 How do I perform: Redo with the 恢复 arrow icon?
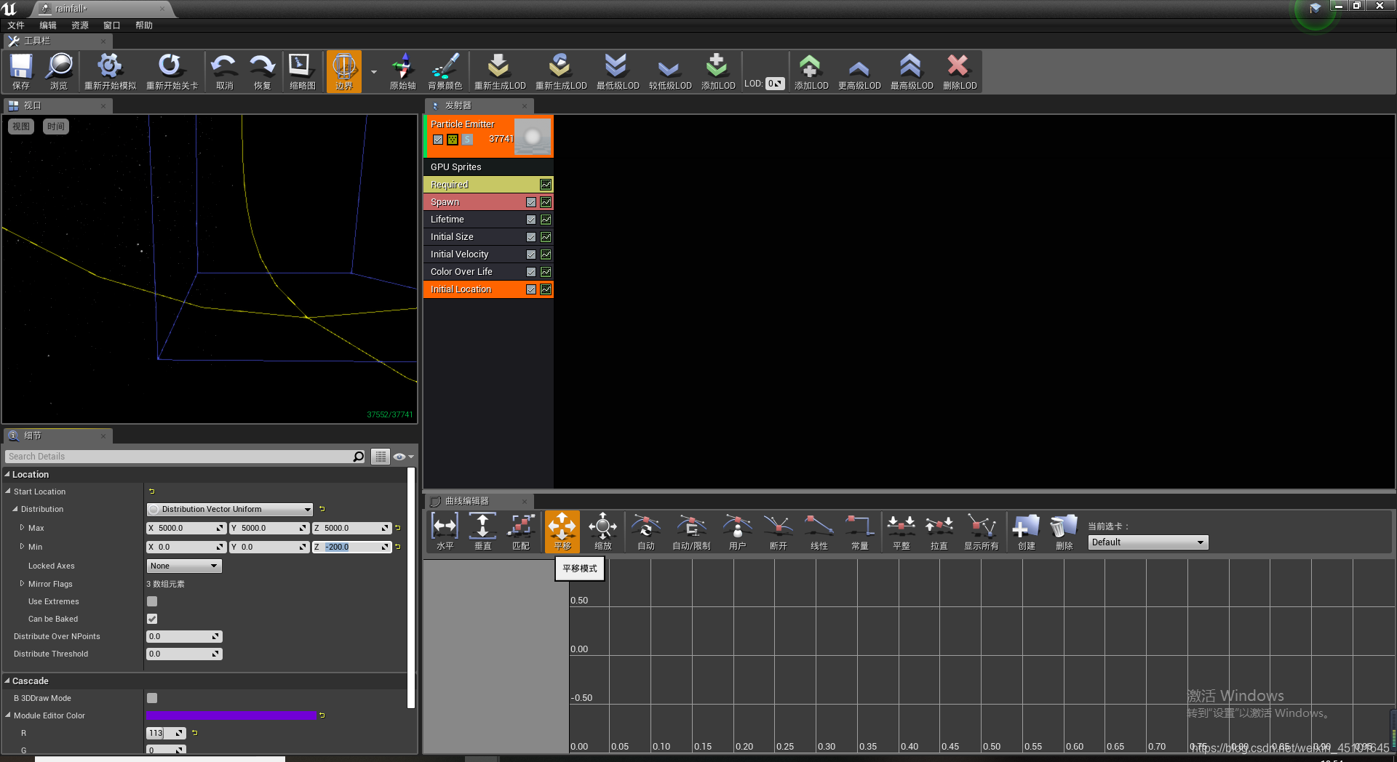[x=263, y=71]
